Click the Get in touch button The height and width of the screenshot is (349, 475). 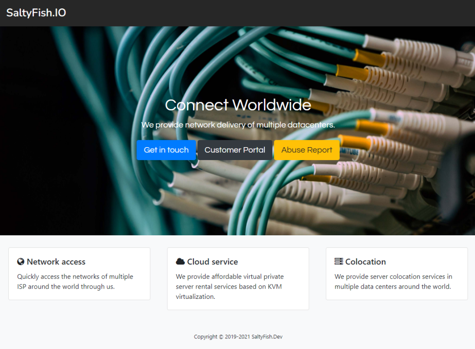pos(166,150)
